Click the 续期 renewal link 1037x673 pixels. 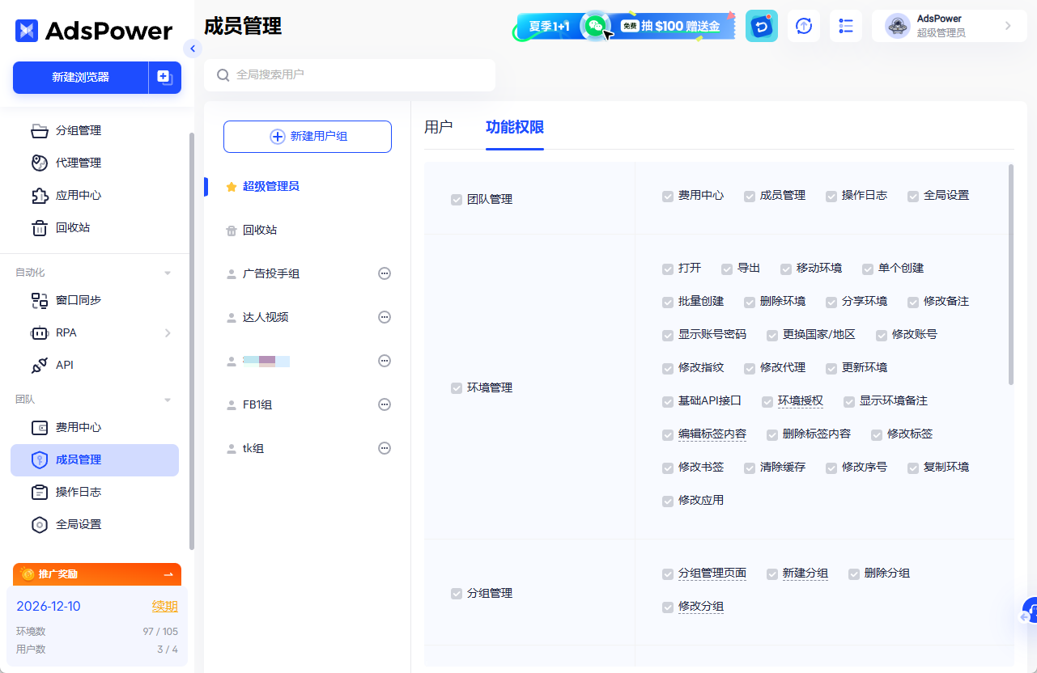[165, 607]
